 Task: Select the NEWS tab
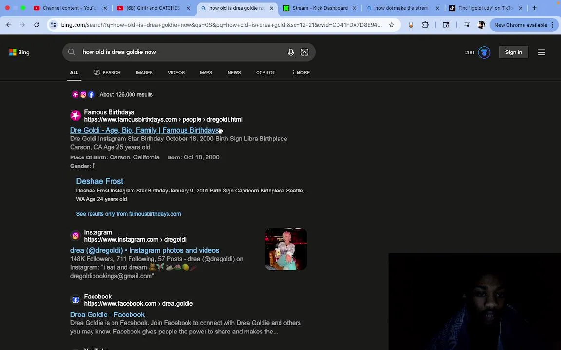click(x=234, y=72)
